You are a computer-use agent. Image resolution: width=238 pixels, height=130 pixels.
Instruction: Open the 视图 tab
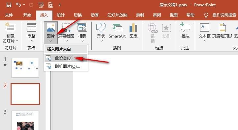(x=174, y=15)
